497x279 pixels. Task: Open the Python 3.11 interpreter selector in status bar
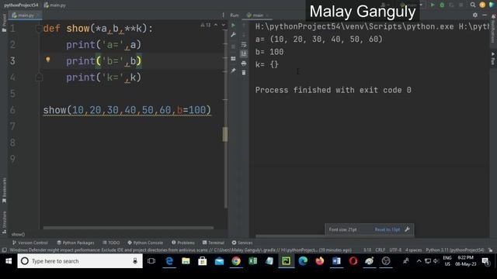tap(454, 250)
